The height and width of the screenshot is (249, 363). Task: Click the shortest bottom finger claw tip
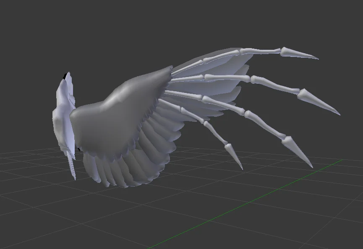234,157
